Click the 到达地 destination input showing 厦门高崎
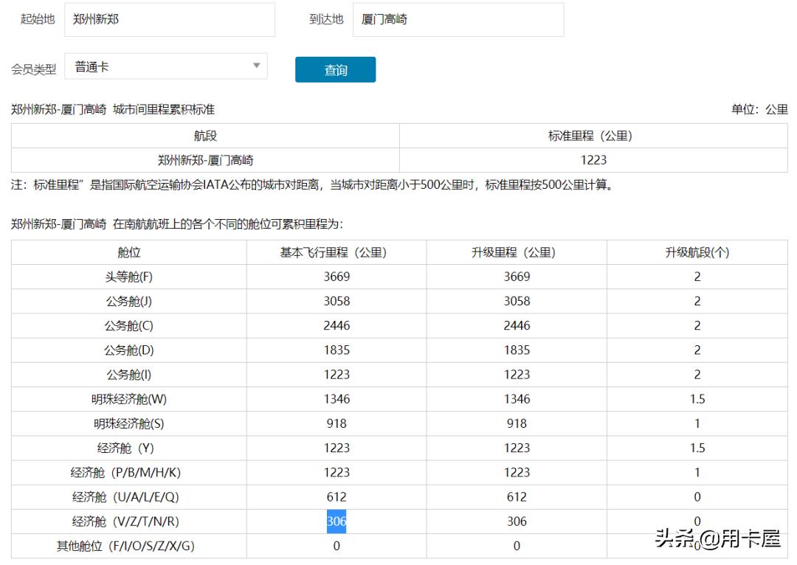Viewport: 797px width, 565px height. 459,19
